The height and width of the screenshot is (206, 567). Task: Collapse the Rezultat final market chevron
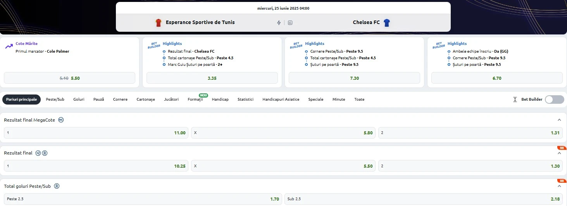coord(559,153)
